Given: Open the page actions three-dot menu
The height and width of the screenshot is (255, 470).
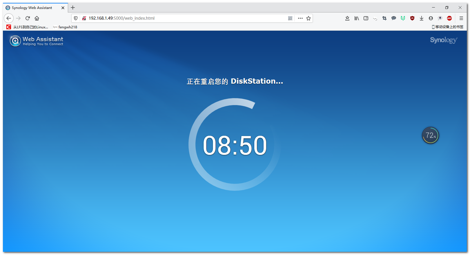Looking at the screenshot, I should (x=300, y=18).
